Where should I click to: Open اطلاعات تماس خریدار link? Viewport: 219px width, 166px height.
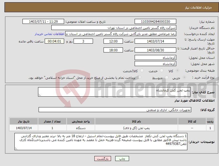[x=49, y=34]
